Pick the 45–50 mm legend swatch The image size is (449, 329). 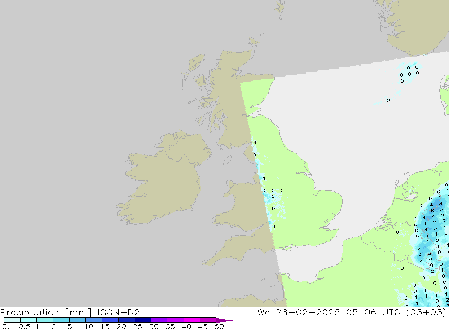pyautogui.click(x=208, y=320)
